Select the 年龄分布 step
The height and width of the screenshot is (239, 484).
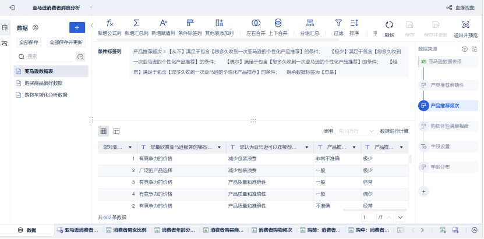pyautogui.click(x=448, y=167)
